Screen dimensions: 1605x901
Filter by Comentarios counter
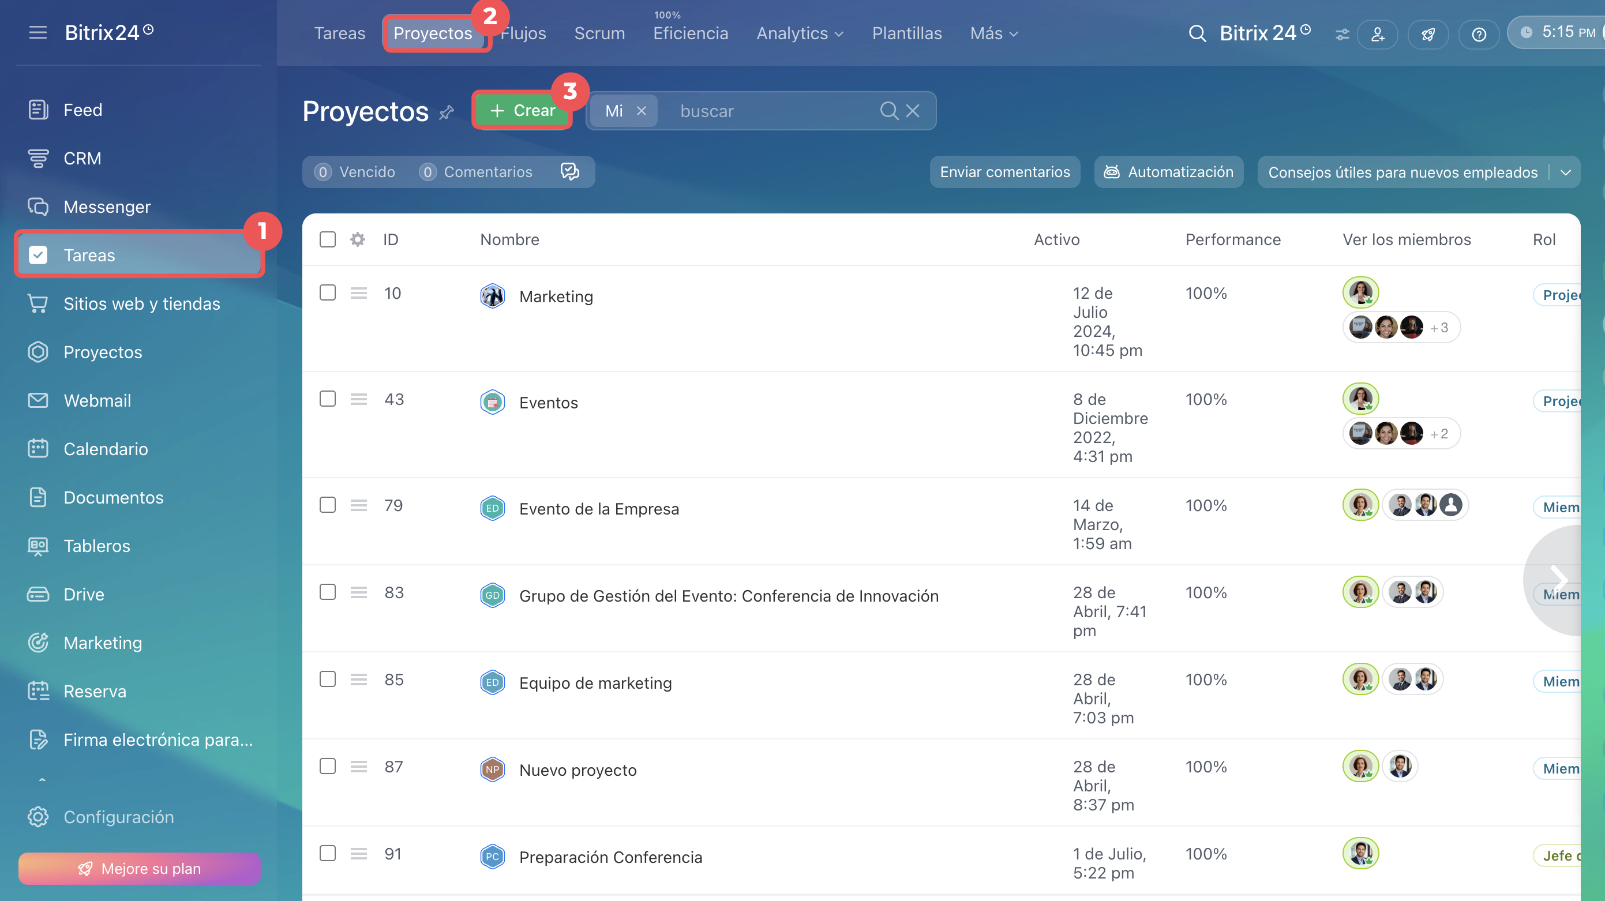[475, 172]
